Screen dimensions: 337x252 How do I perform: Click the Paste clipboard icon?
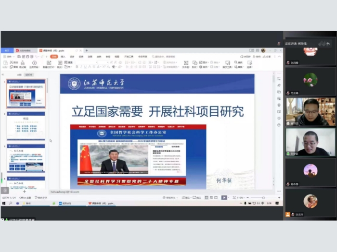(5, 62)
